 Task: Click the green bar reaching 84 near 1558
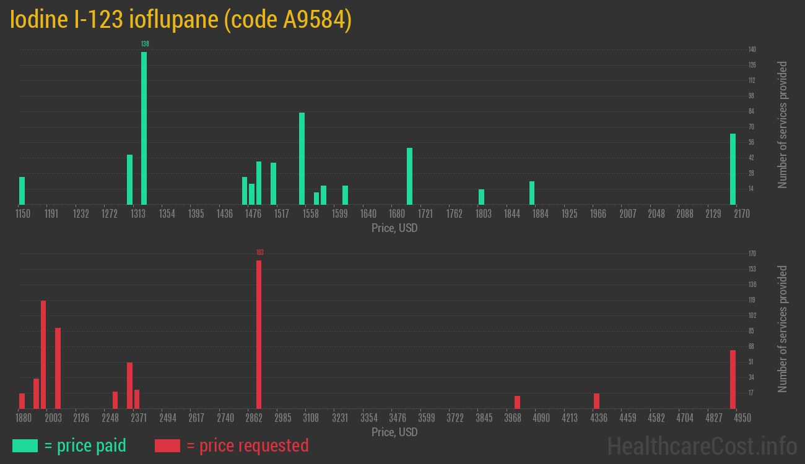click(302, 158)
